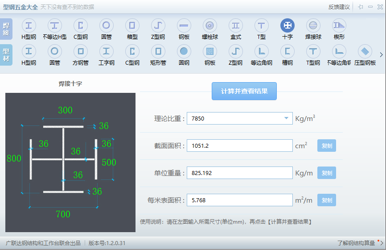Edit the 300 top flange width dimension

tap(65, 110)
